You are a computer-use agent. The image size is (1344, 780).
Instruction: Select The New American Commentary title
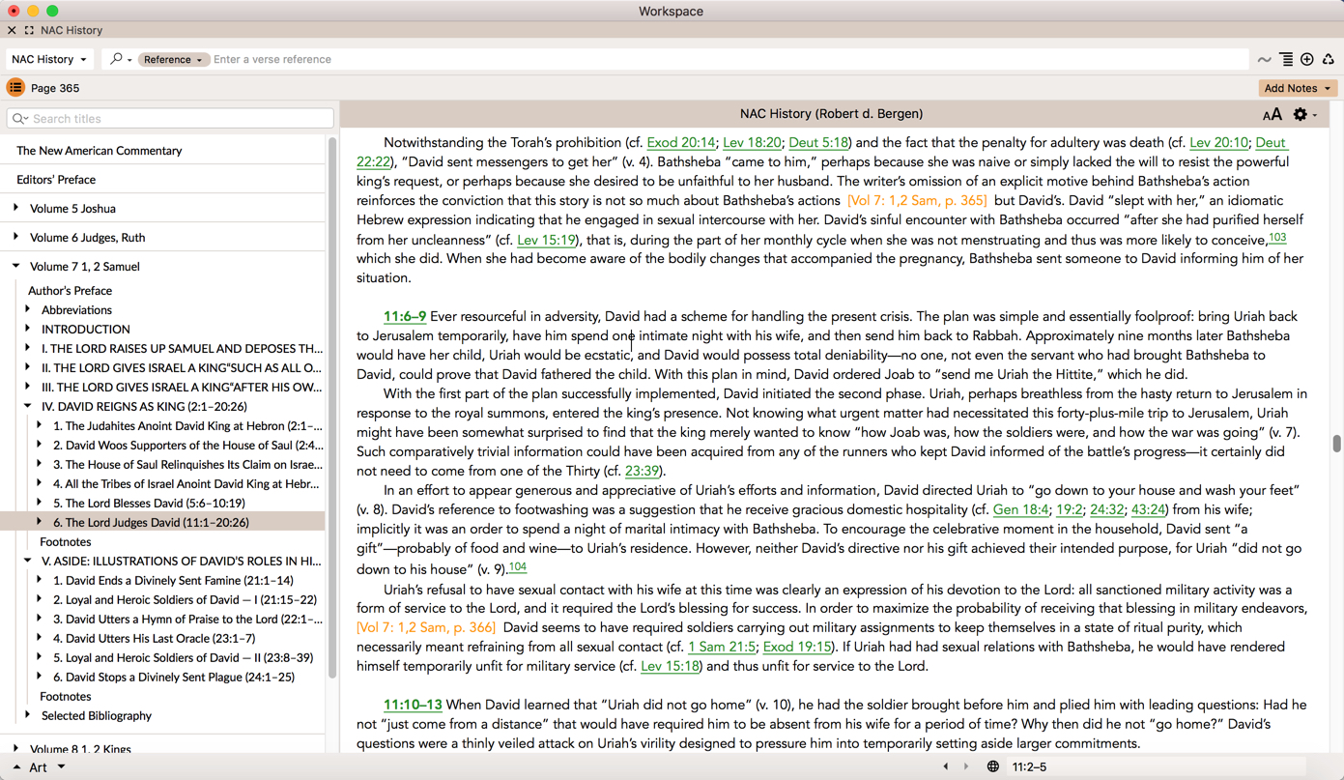[x=99, y=151]
